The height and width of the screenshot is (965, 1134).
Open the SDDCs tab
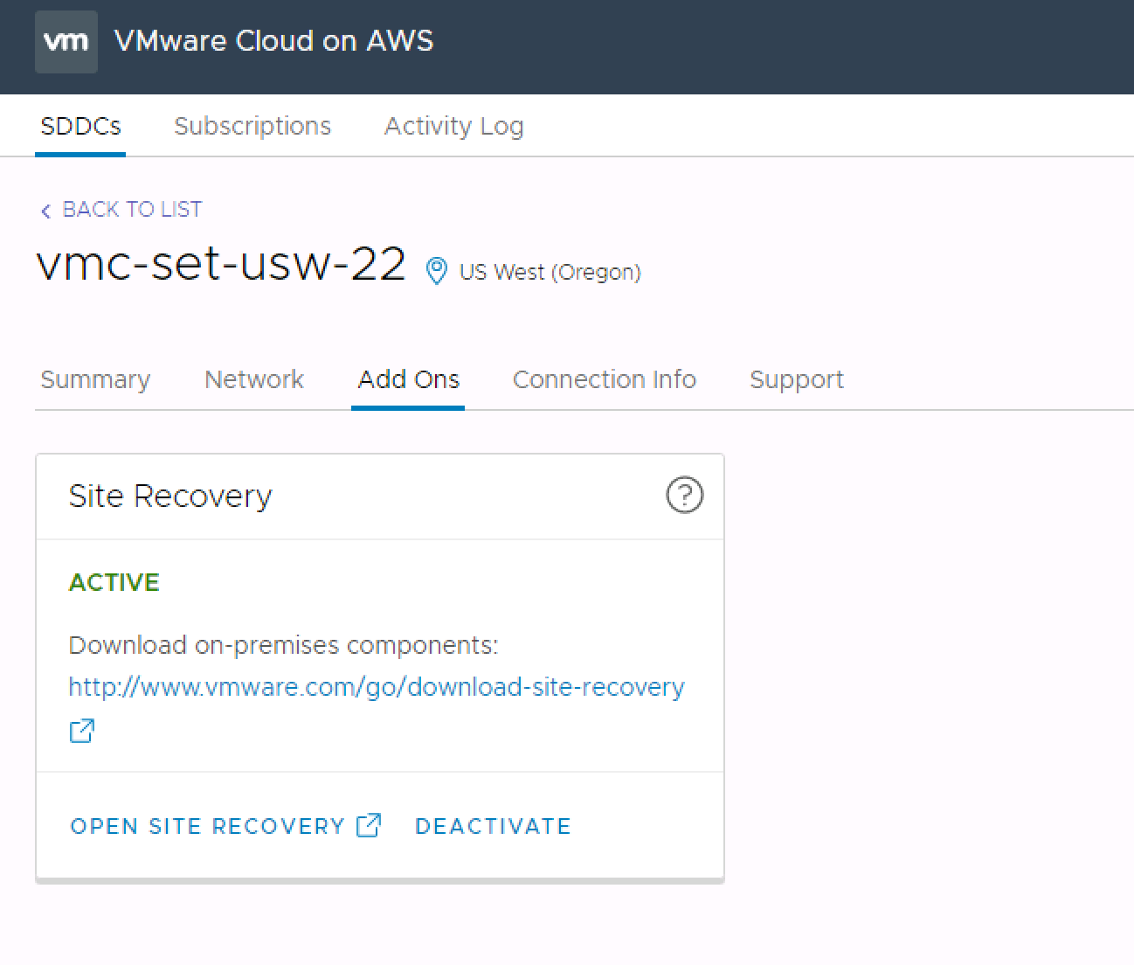point(80,126)
